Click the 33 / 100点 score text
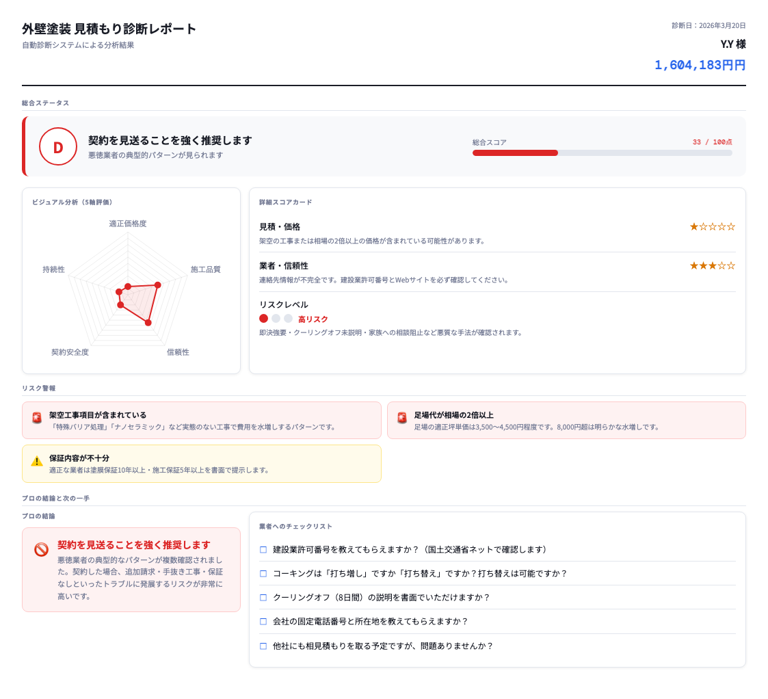This screenshot has height=699, width=768. point(713,141)
